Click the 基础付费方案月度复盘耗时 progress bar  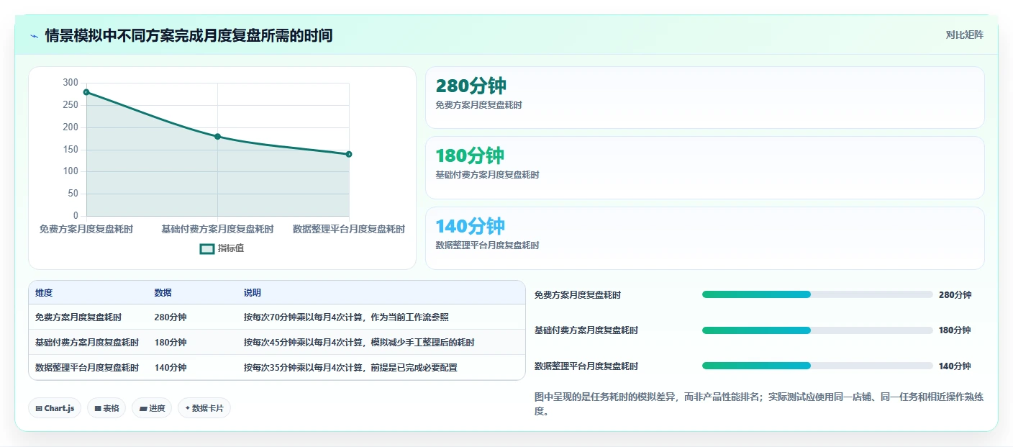(x=817, y=330)
